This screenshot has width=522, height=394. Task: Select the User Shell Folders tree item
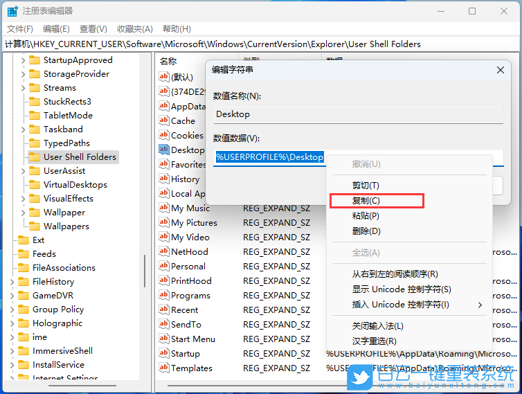point(80,157)
